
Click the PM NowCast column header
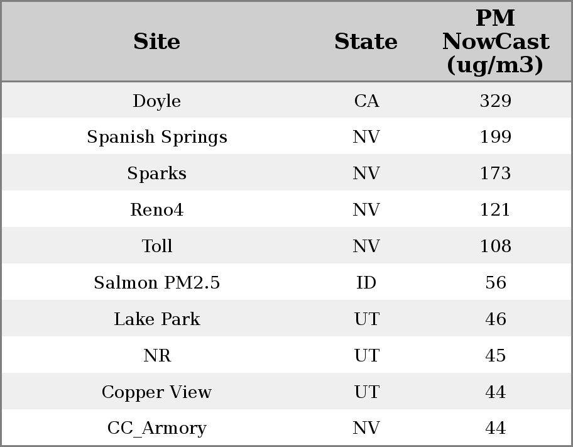point(495,42)
